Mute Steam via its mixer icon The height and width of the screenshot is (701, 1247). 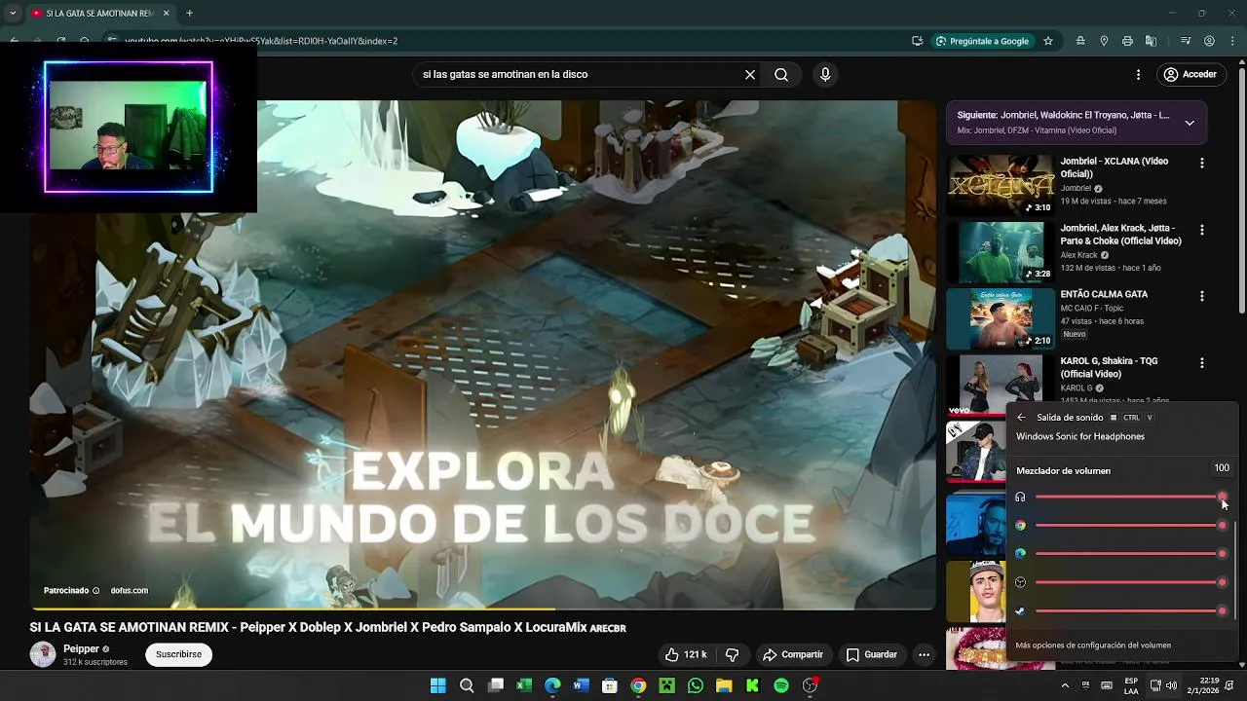[x=1020, y=611]
